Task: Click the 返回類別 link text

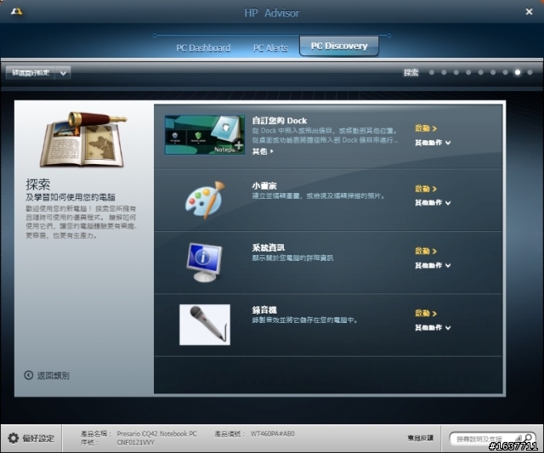Action: point(53,376)
